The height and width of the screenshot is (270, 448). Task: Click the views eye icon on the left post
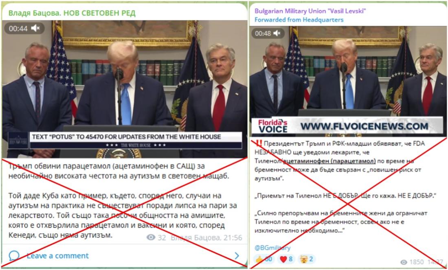click(151, 237)
